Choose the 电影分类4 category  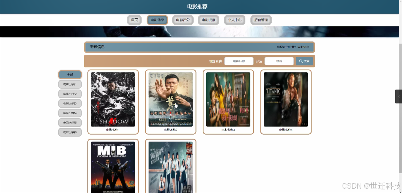pyautogui.click(x=70, y=113)
